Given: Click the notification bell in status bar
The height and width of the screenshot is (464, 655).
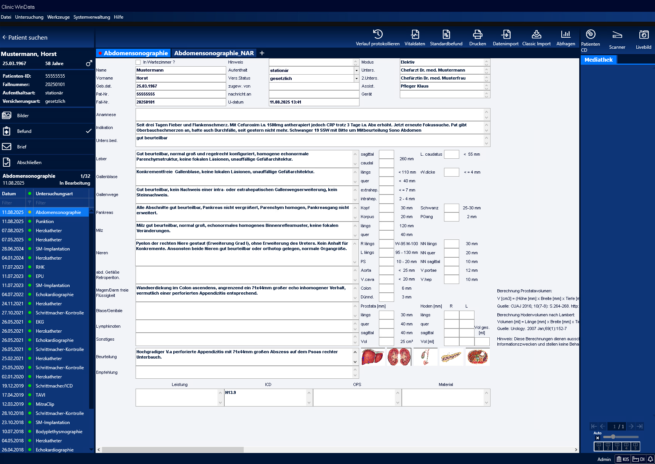Looking at the screenshot, I should [x=650, y=459].
